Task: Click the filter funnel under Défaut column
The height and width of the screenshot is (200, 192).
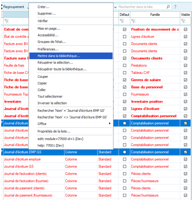Action: point(122,21)
